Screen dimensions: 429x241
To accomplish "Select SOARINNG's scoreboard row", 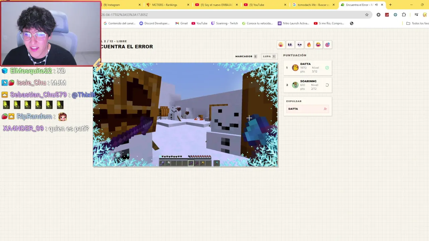I will click(x=307, y=85).
